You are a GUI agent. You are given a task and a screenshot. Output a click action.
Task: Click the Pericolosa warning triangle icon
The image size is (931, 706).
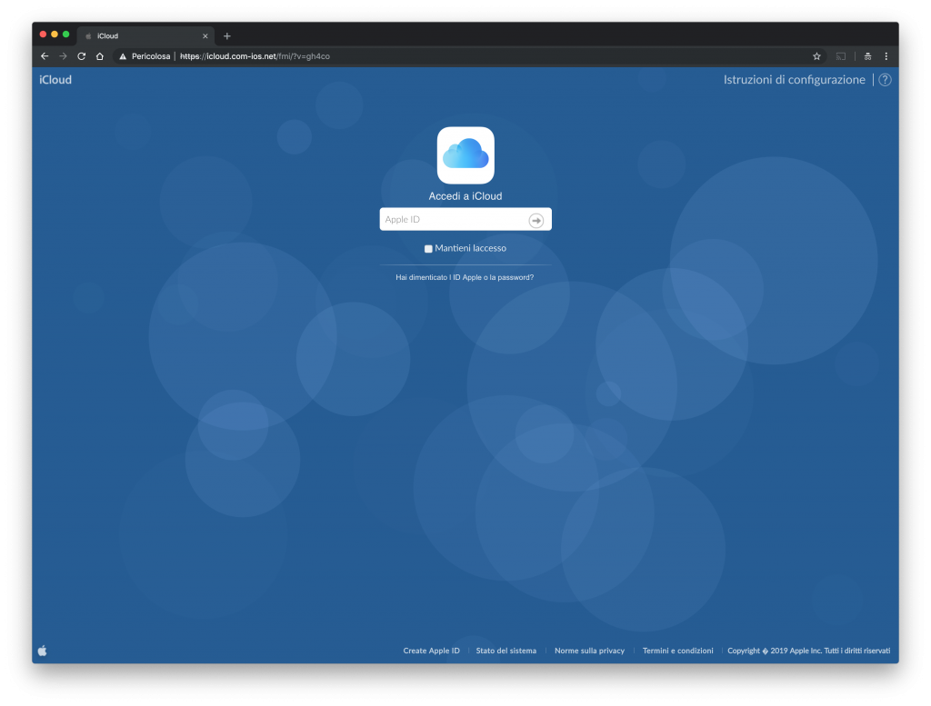[123, 56]
